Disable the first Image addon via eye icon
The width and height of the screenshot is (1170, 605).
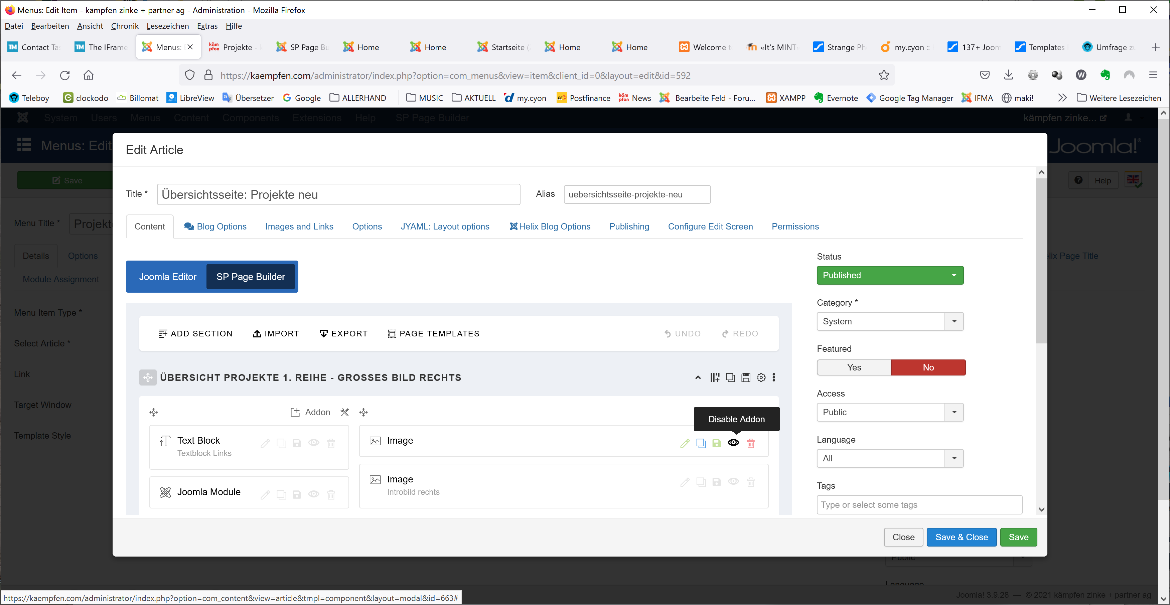click(733, 443)
